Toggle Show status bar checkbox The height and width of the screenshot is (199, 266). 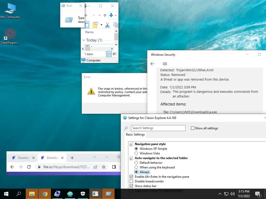click(x=131, y=186)
